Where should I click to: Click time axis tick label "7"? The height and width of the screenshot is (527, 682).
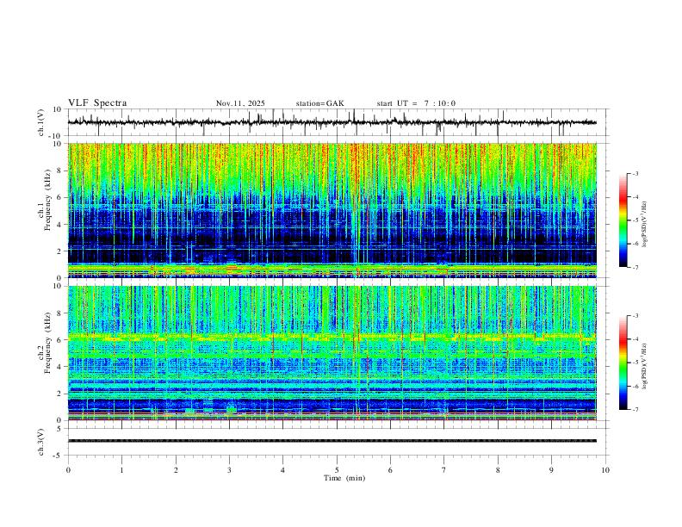click(x=444, y=470)
